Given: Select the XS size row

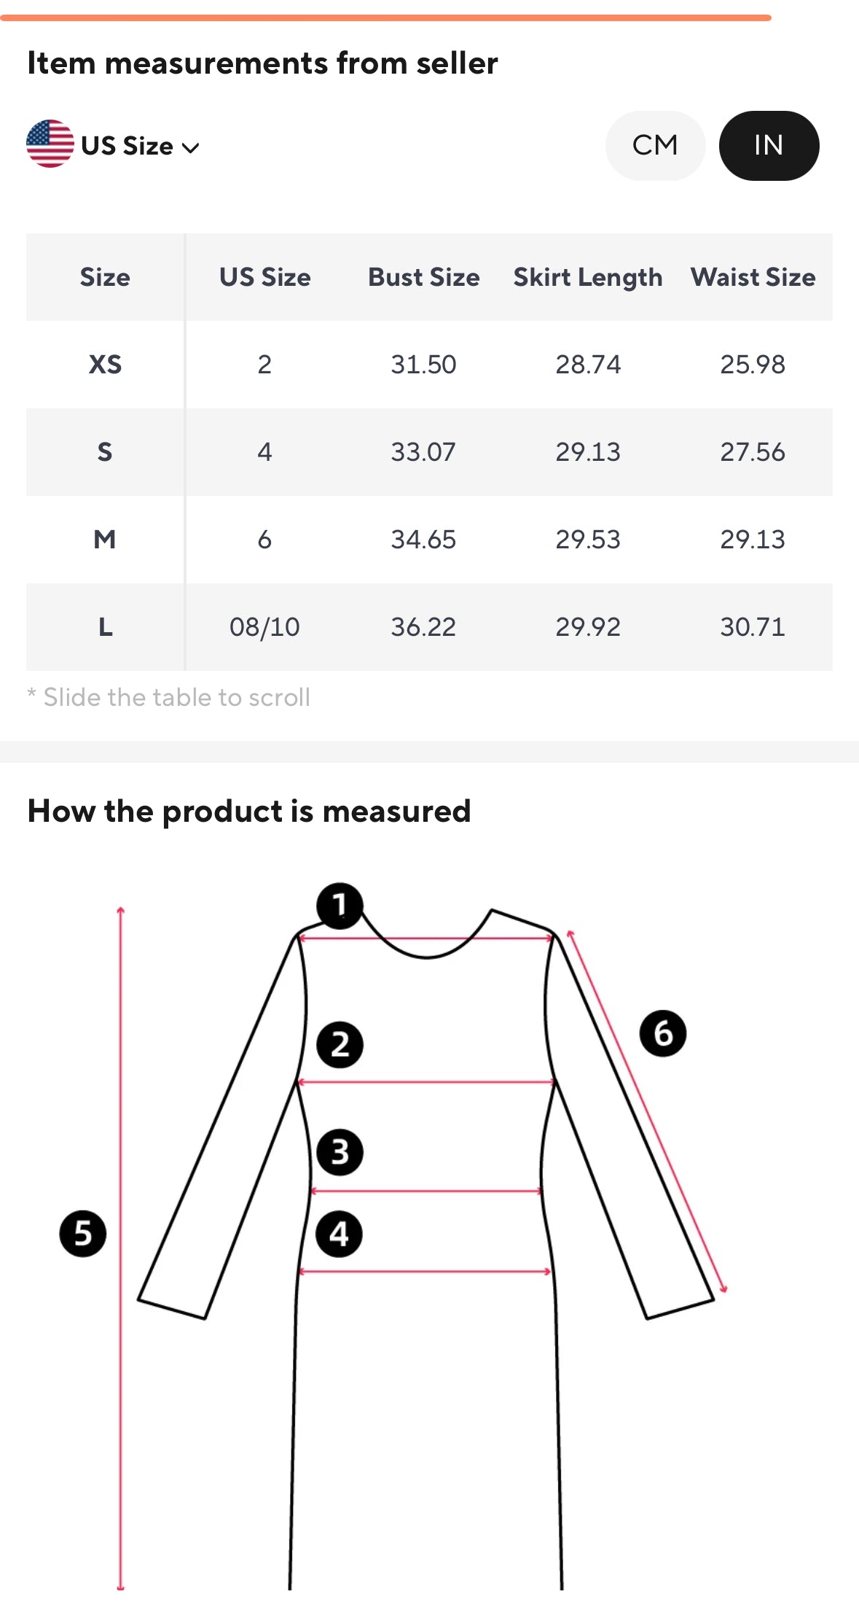Looking at the screenshot, I should point(429,365).
